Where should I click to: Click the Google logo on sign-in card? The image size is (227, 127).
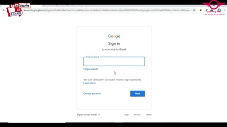coord(114,36)
